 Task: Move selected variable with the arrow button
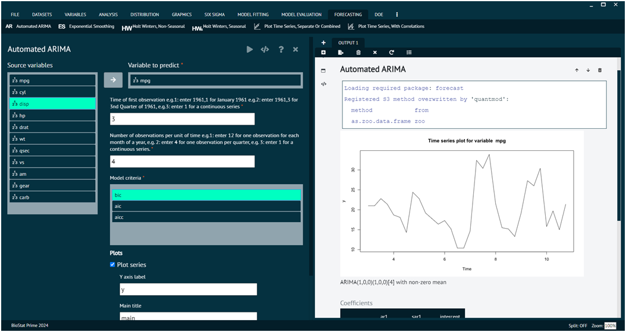(113, 80)
